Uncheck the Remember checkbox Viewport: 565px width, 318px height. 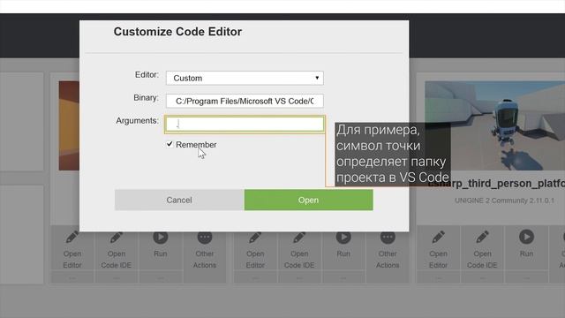tap(169, 144)
